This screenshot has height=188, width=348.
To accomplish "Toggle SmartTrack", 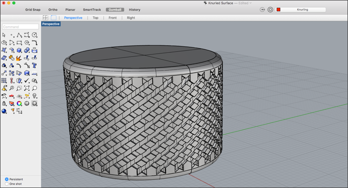I will [92, 10].
